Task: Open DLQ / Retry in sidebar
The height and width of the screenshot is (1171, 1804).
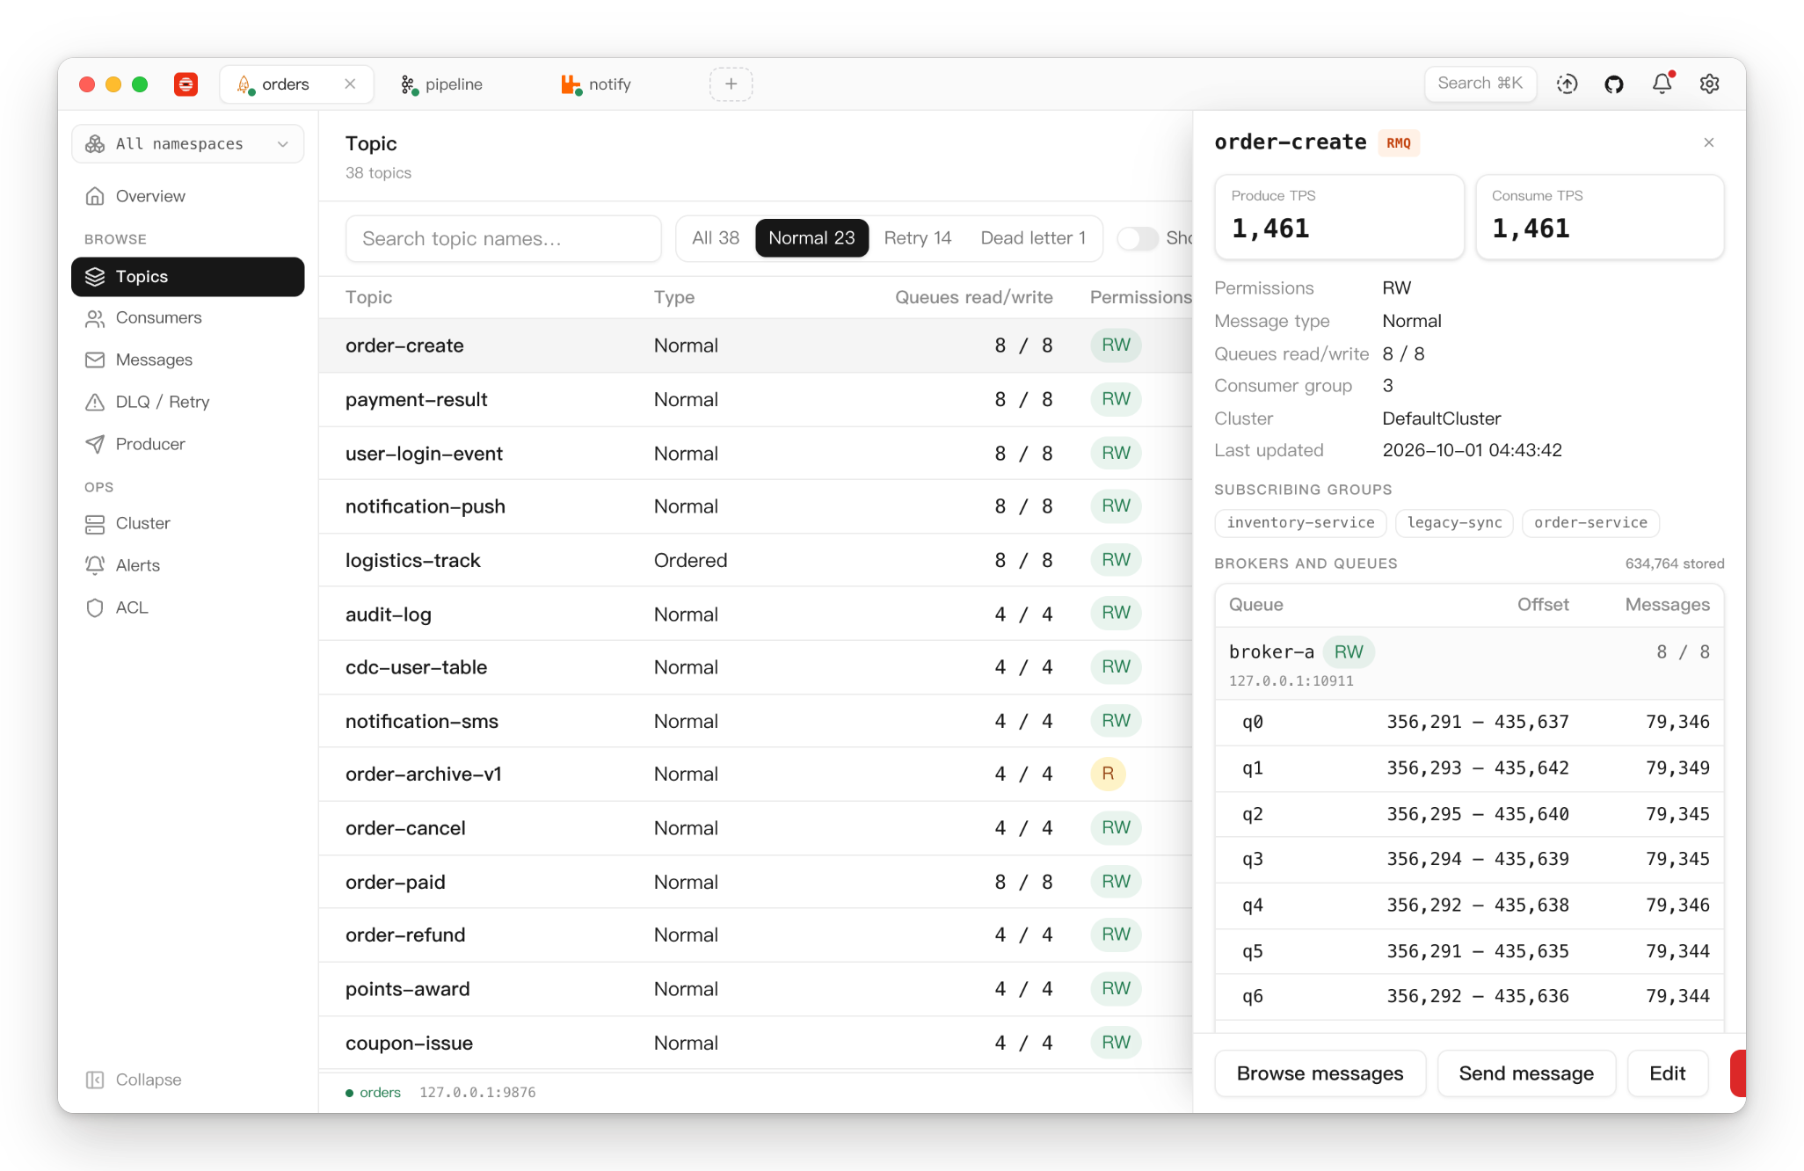Action: pyautogui.click(x=188, y=402)
